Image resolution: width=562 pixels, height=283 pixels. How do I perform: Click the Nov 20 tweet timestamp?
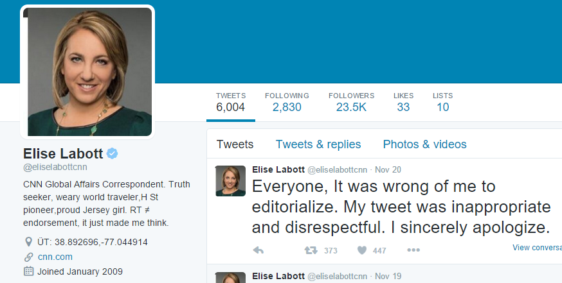[388, 170]
